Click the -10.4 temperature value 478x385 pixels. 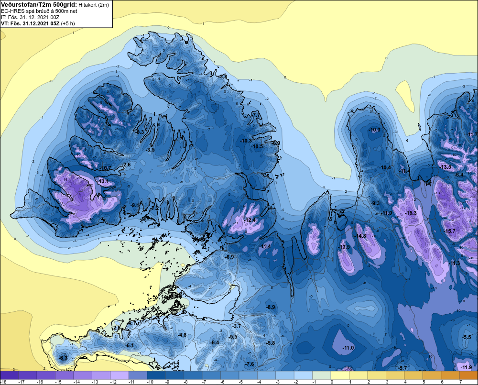[385, 167]
